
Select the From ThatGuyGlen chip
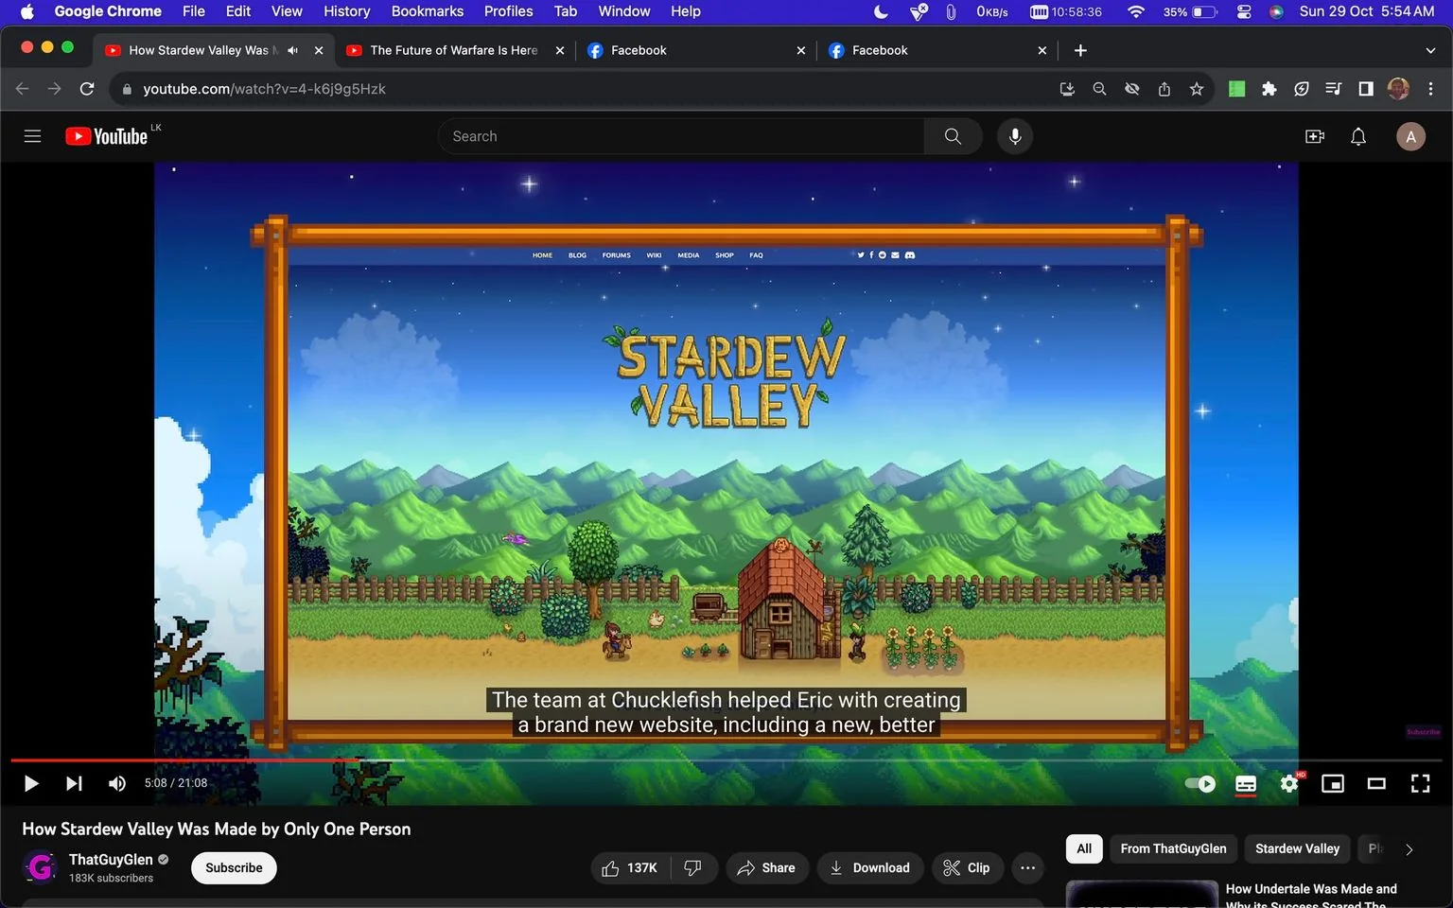pos(1173,848)
